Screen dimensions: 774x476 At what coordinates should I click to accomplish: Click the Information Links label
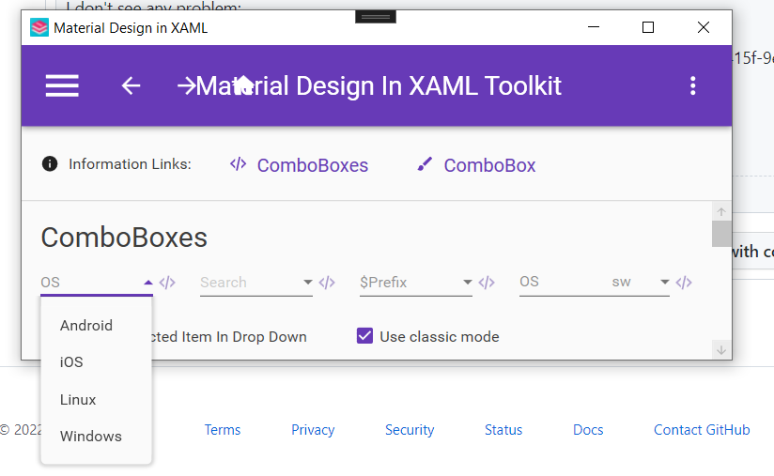pyautogui.click(x=130, y=163)
